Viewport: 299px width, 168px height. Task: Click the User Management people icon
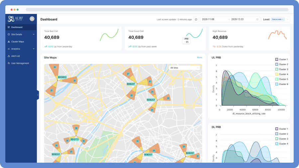click(x=9, y=63)
